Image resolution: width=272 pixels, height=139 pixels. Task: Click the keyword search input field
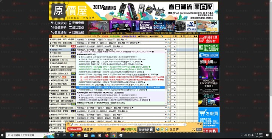point(128,125)
